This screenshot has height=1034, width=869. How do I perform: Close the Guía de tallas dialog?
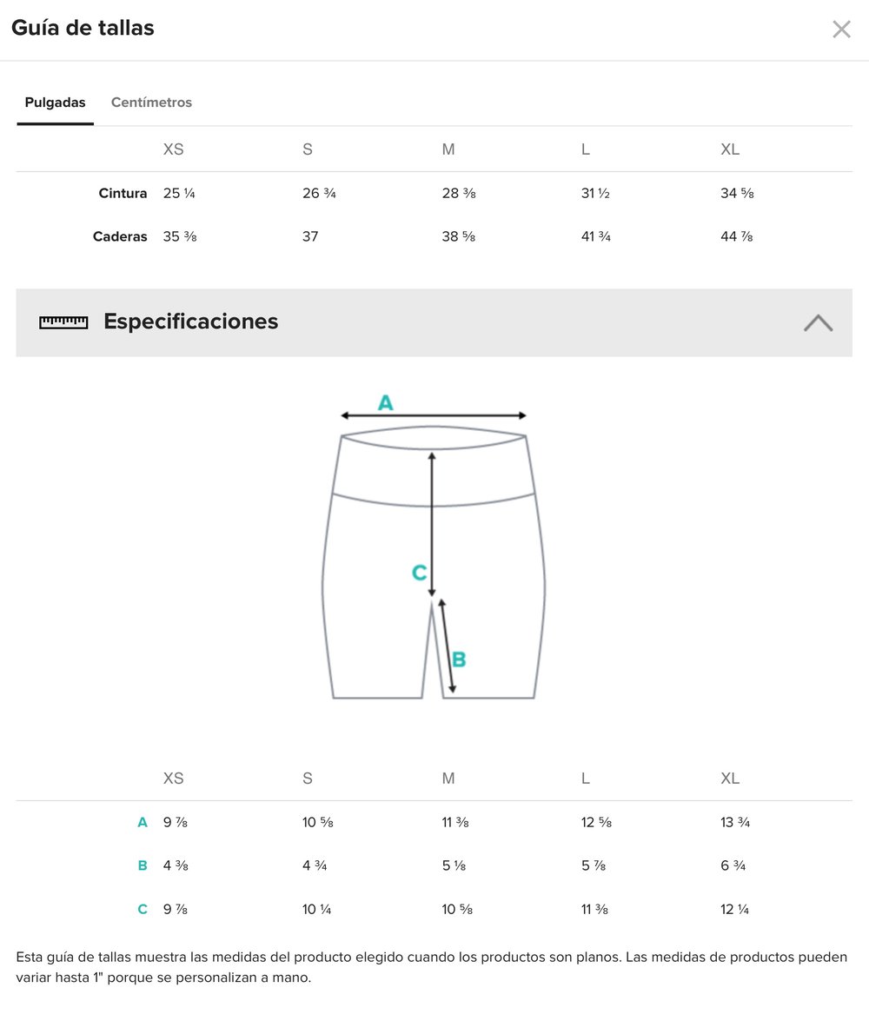coord(841,30)
